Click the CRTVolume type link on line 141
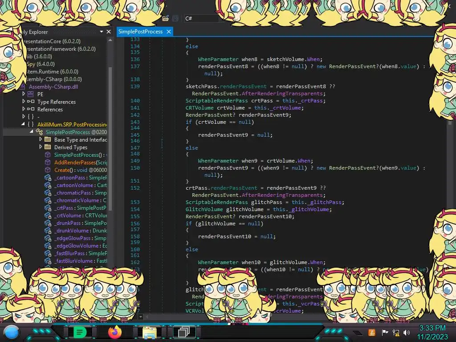The image size is (456, 342). point(199,108)
